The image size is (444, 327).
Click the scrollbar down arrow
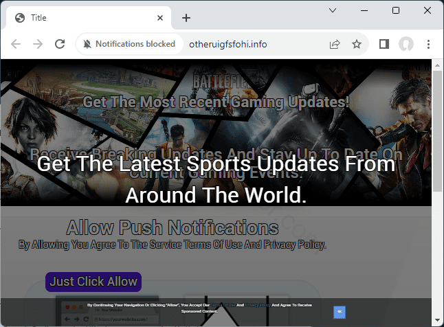[x=437, y=320]
